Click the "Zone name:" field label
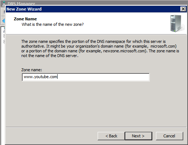188x145 pixels. (32, 70)
